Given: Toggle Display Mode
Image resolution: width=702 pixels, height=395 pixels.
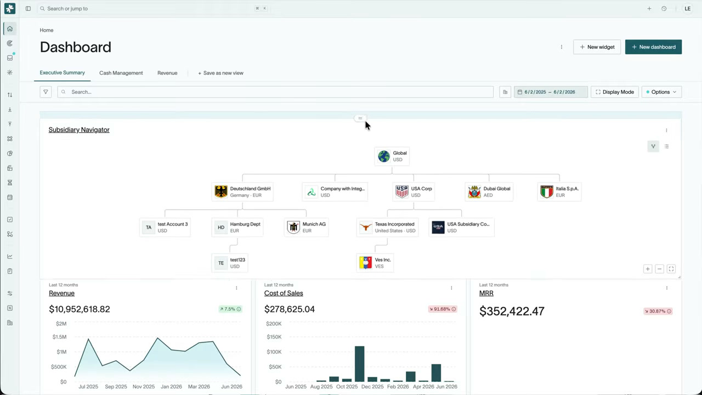Looking at the screenshot, I should coord(615,92).
